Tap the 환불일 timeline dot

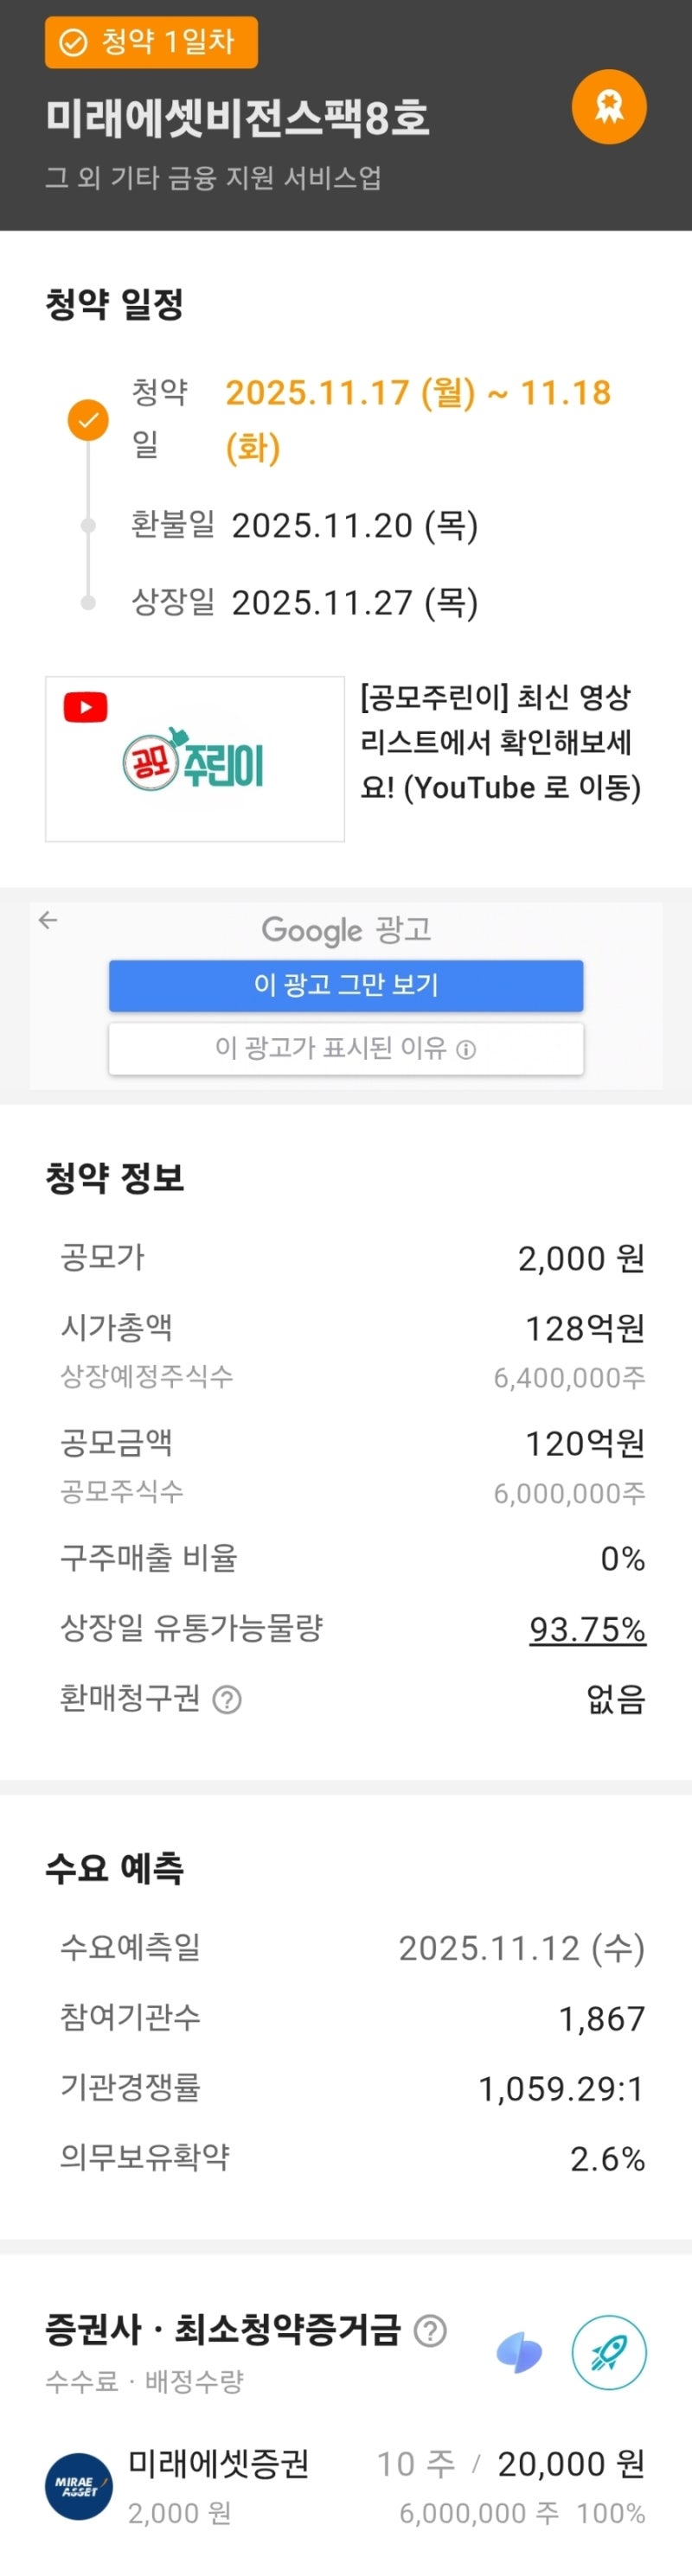[x=88, y=525]
